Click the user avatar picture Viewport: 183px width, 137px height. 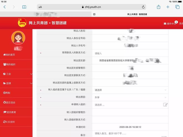coord(18,38)
